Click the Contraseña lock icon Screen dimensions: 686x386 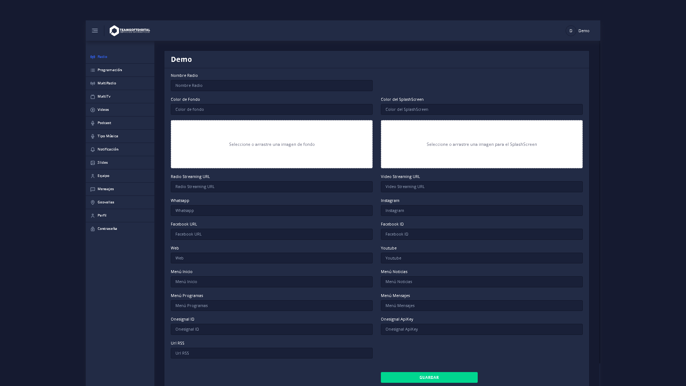click(93, 229)
